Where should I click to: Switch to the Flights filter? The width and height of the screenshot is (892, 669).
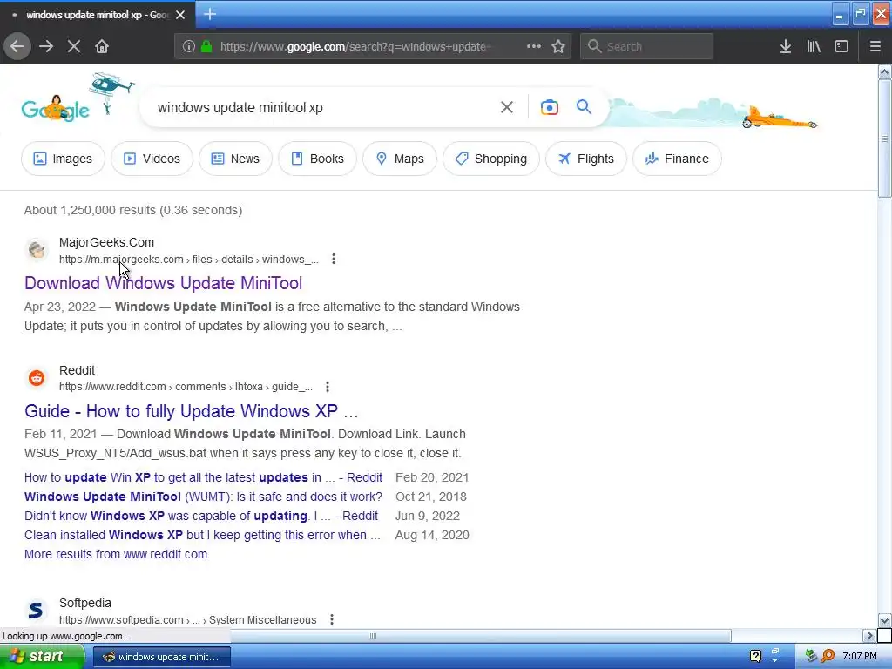586,159
